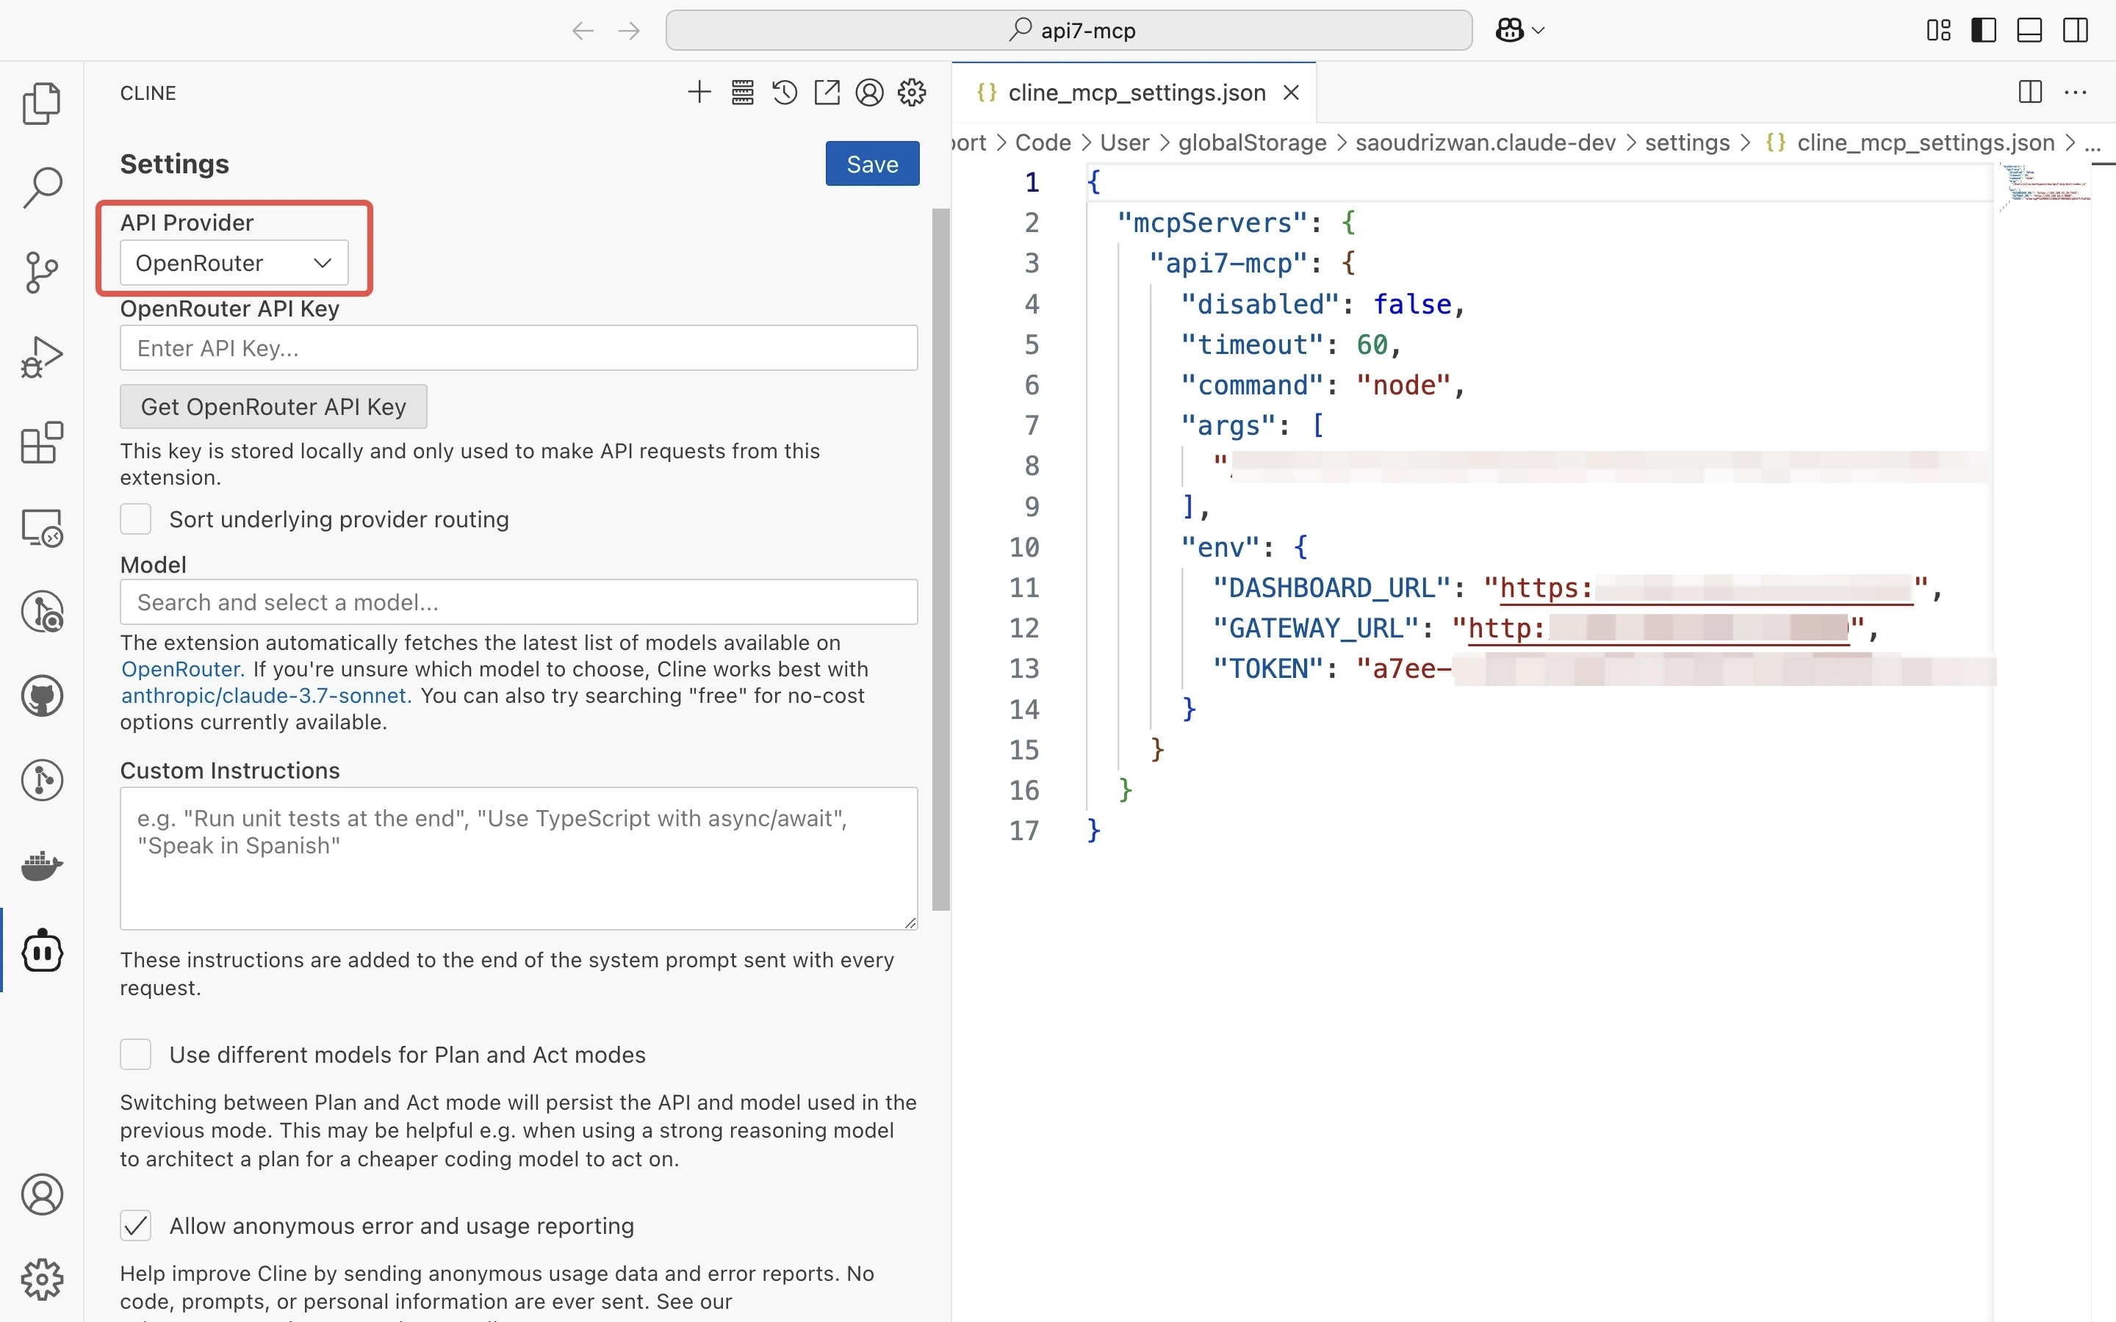This screenshot has height=1322, width=2116.
Task: Click the "GATEWAY_URL" key in the editor
Action: [x=1315, y=629]
